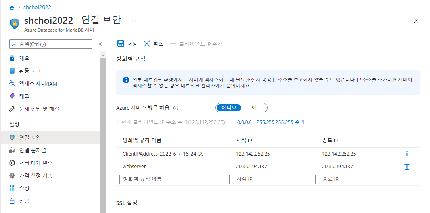
Task: Click the 방화벽 규칙 이름 input field
Action: (175, 179)
